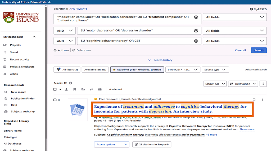Expand the Show: 50 results dropdown

click(x=215, y=84)
